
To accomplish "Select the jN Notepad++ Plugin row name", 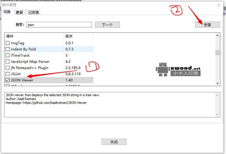I will pos(29,68).
